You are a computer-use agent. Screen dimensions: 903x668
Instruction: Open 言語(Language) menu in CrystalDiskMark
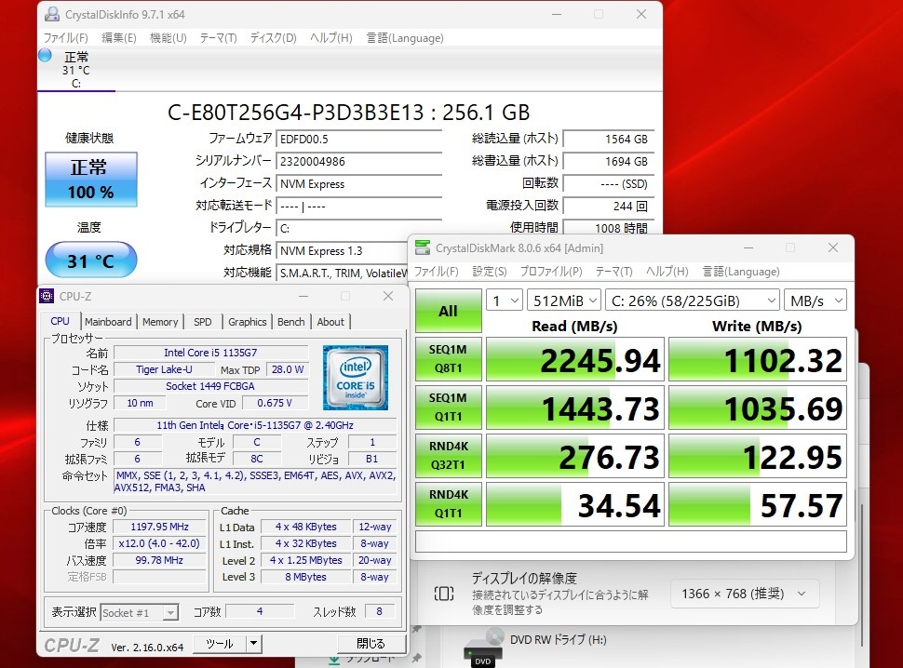pos(741,272)
